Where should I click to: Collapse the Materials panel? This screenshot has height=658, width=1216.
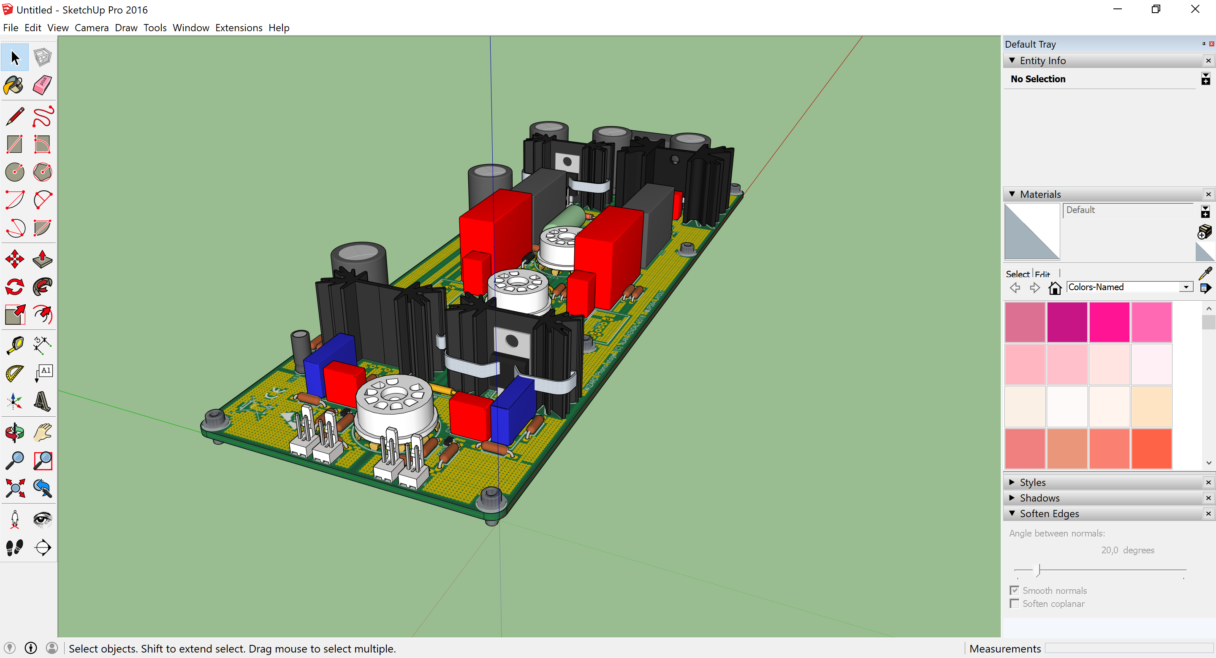(x=1012, y=194)
